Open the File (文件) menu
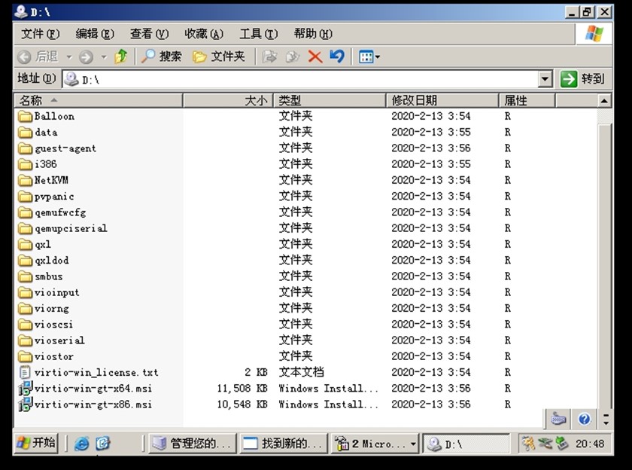 click(x=41, y=34)
